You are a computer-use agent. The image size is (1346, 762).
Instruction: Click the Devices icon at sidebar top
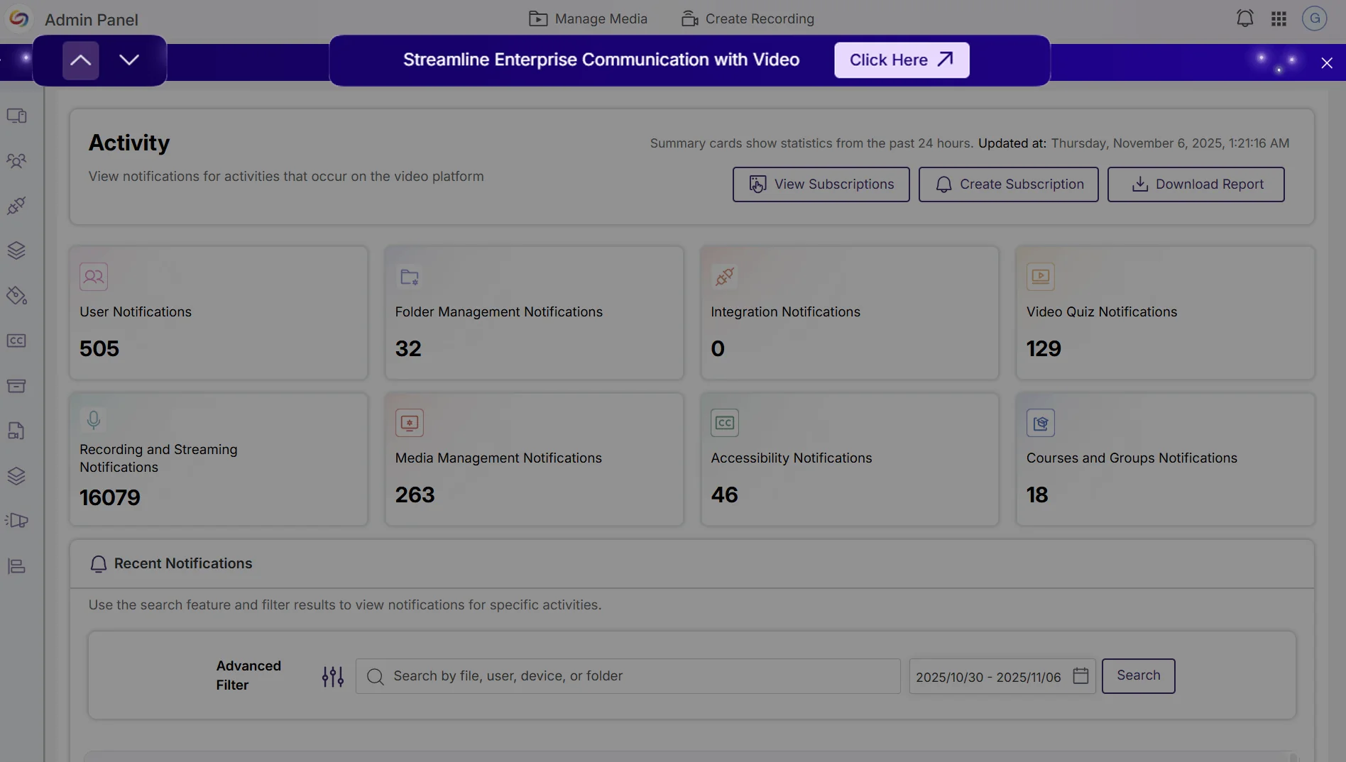pos(17,116)
